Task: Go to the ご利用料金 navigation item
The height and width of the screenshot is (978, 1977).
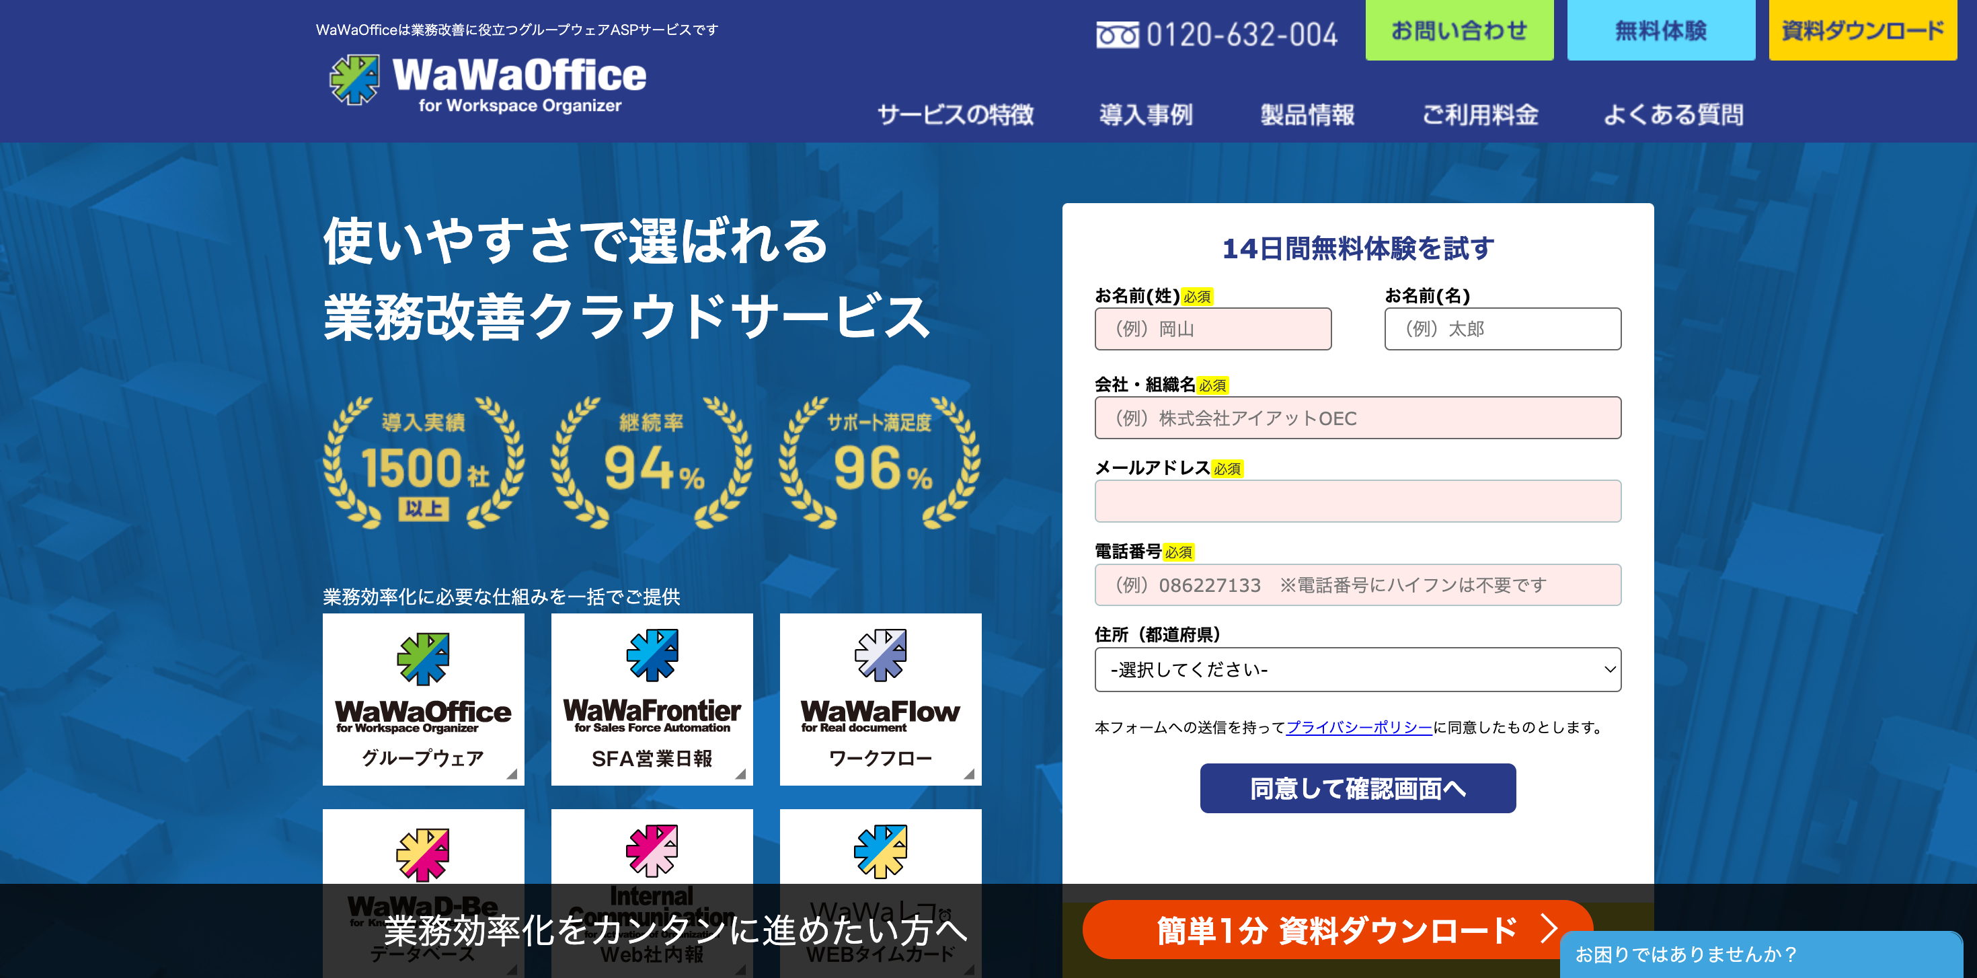Action: pyautogui.click(x=1479, y=115)
